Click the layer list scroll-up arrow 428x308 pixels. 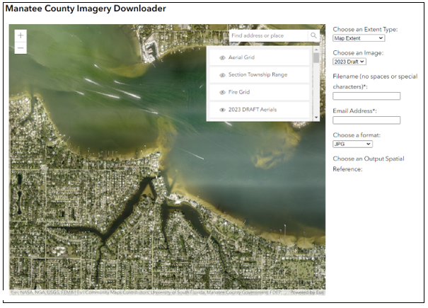[x=316, y=50]
